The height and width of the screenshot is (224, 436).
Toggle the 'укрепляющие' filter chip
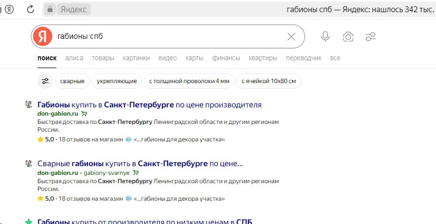click(117, 81)
